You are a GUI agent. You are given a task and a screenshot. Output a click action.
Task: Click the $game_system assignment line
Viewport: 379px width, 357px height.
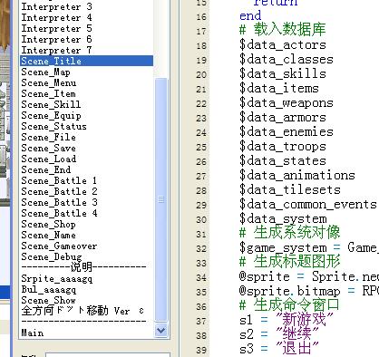click(309, 248)
